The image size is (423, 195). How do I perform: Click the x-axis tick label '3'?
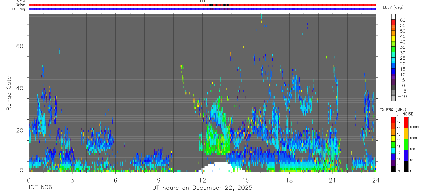pos(72,180)
